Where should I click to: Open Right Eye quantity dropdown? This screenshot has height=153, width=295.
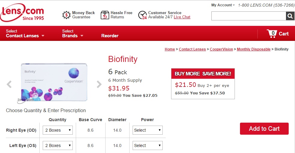pos(58,130)
